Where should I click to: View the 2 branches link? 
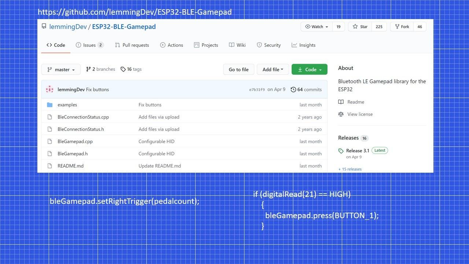tap(100, 69)
